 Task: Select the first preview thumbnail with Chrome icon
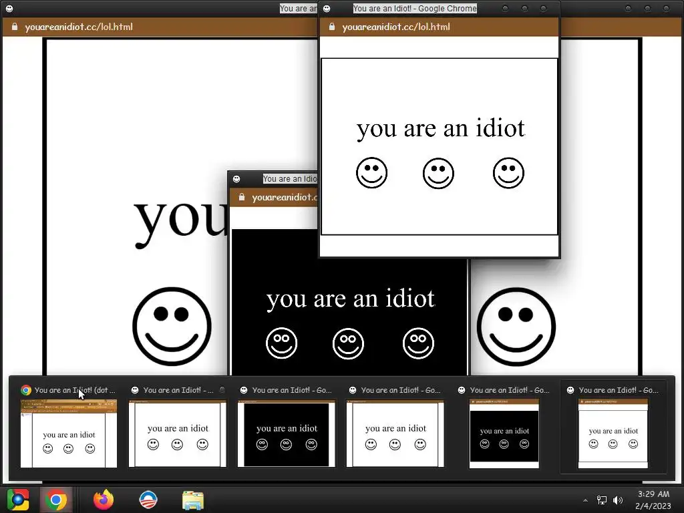tap(69, 434)
